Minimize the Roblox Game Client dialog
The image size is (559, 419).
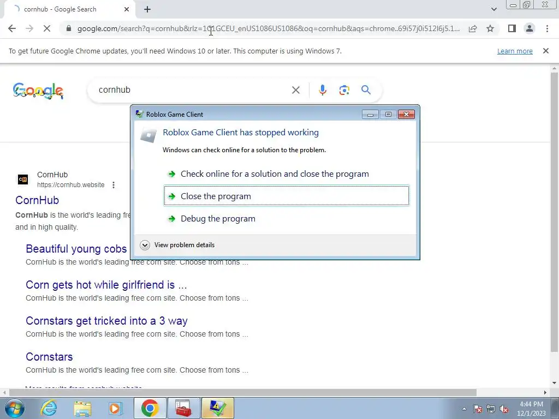tap(370, 115)
